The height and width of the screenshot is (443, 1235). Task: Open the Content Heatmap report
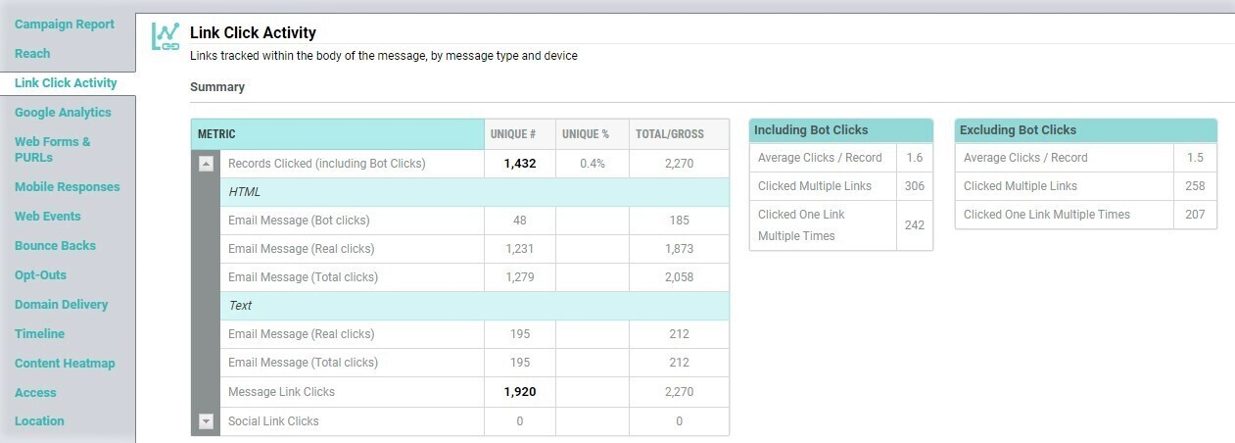tap(65, 364)
